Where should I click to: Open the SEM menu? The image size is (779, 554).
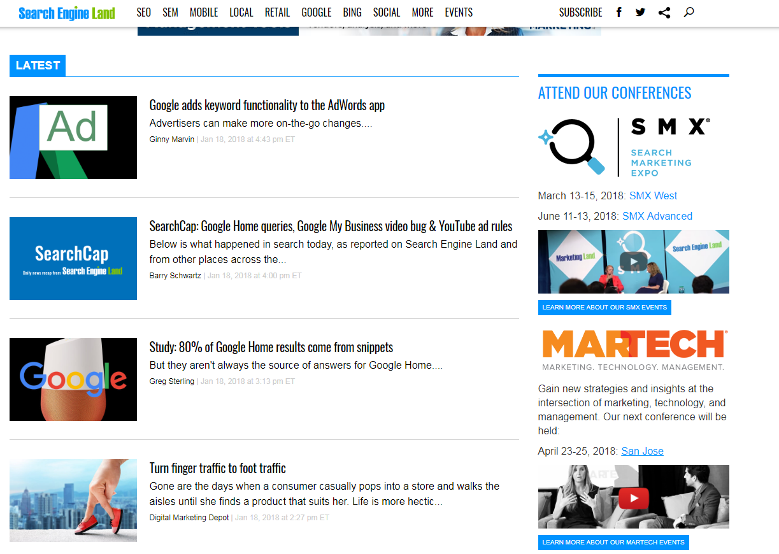click(170, 12)
